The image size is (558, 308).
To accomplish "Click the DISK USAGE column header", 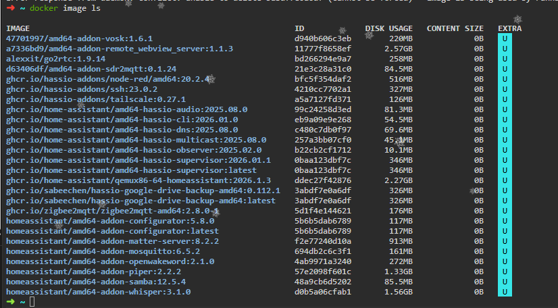I will 388,29.
